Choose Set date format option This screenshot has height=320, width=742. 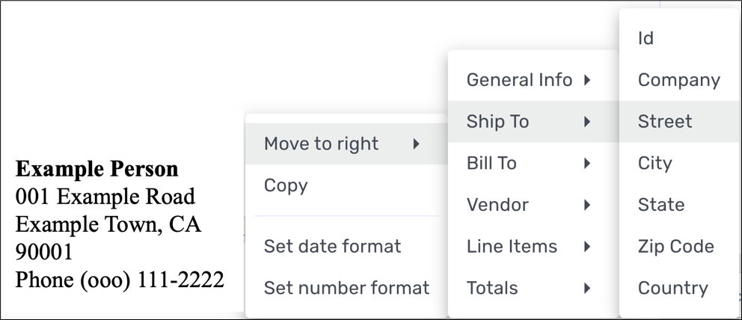click(332, 246)
